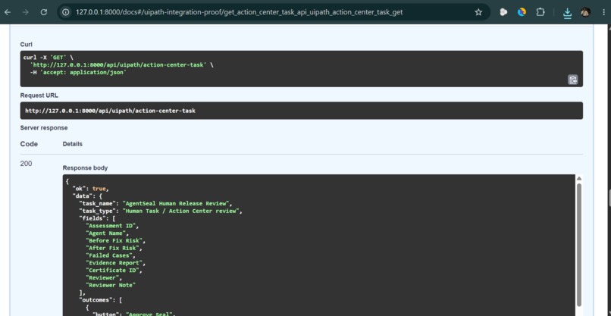Viewport: 611px width, 316px height.
Task: Open the Extensions puzzle-piece menu
Action: [540, 12]
